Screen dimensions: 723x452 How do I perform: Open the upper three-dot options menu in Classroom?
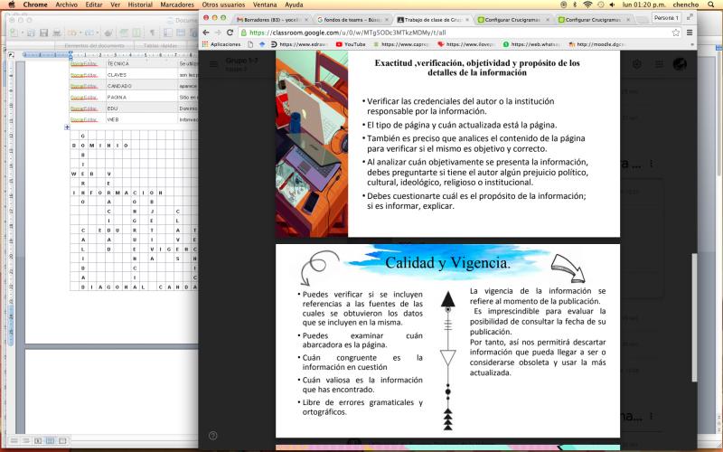pyautogui.click(x=651, y=164)
